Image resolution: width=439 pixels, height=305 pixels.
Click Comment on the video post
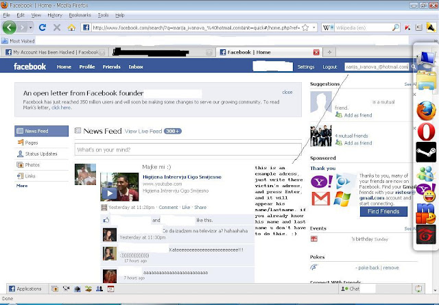click(168, 208)
